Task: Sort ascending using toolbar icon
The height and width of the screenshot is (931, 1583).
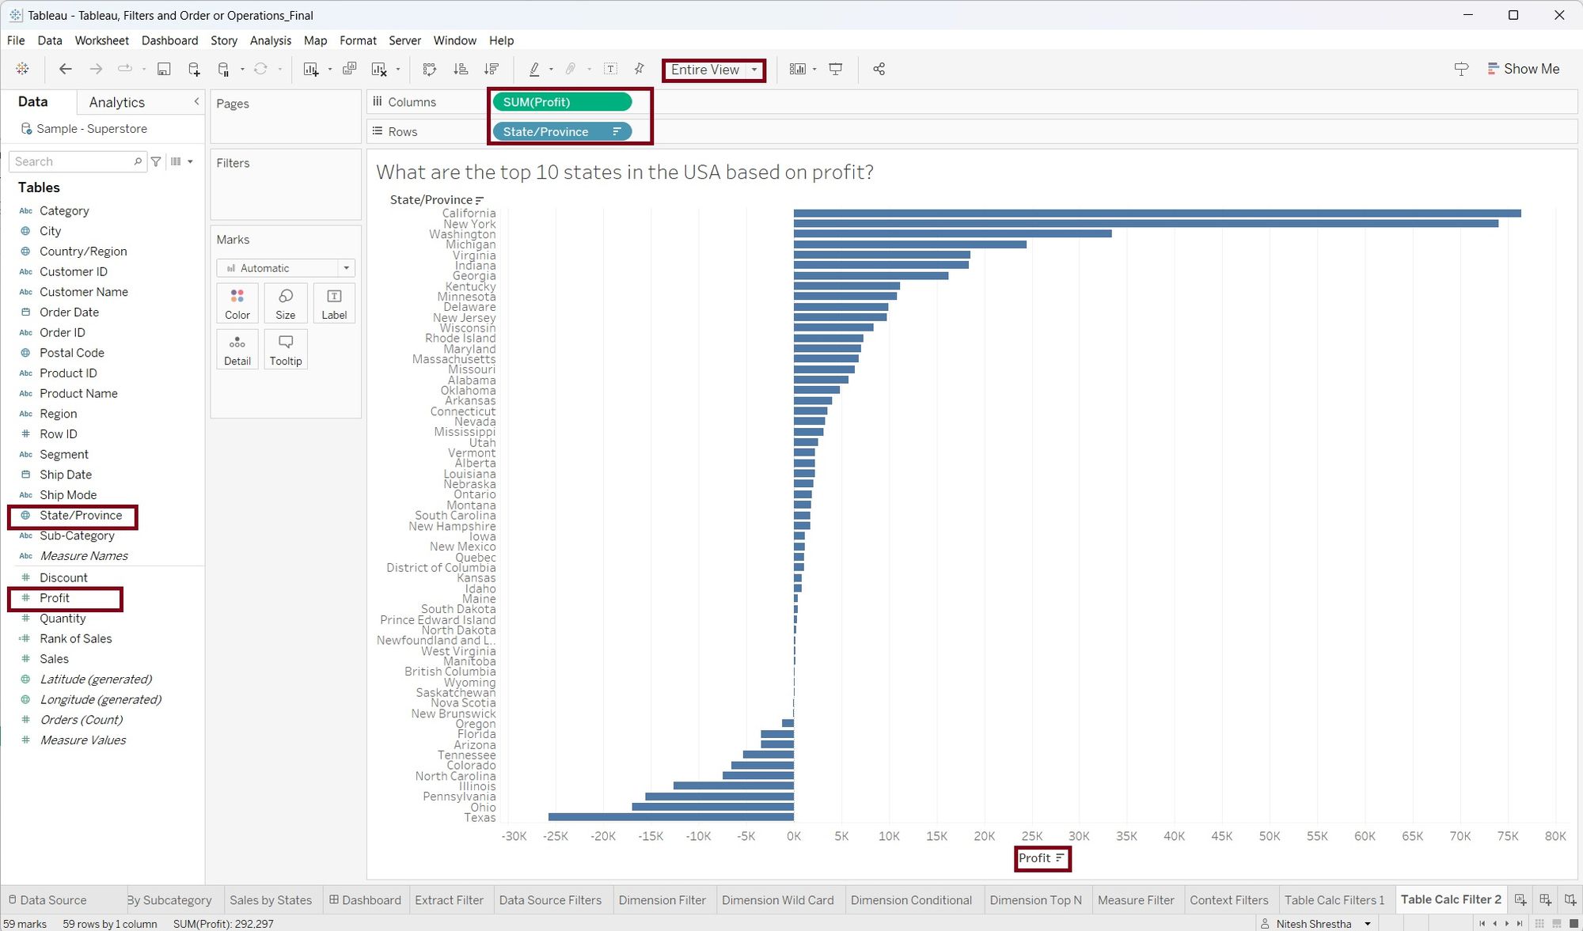Action: click(461, 70)
